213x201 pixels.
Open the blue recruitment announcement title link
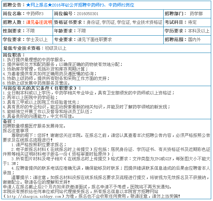pos(80,5)
